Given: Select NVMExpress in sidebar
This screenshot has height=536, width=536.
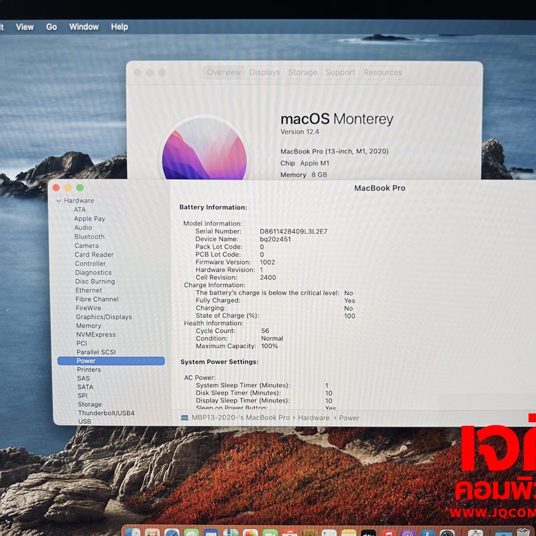Looking at the screenshot, I should tap(96, 335).
